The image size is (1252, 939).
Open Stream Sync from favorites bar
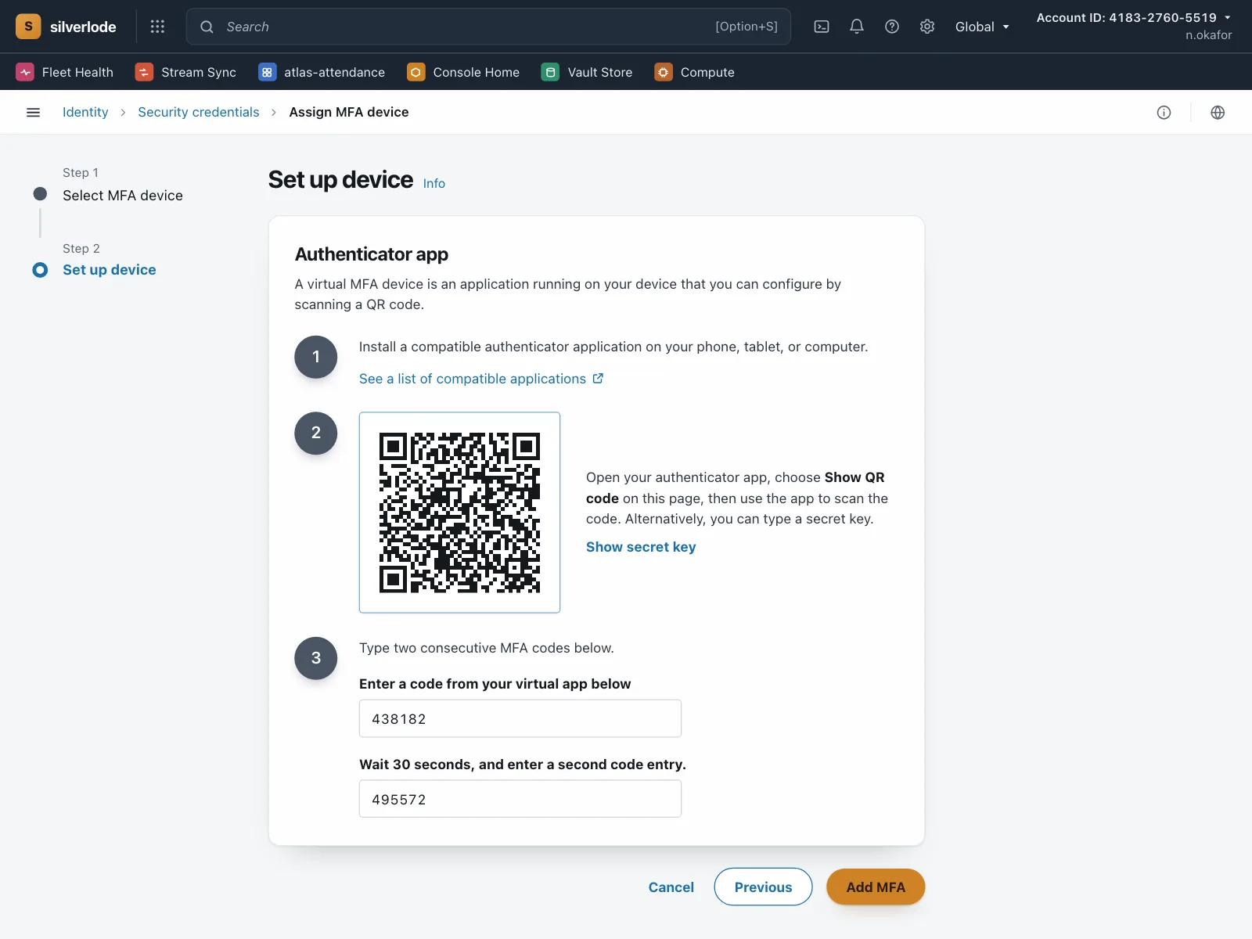click(x=185, y=72)
